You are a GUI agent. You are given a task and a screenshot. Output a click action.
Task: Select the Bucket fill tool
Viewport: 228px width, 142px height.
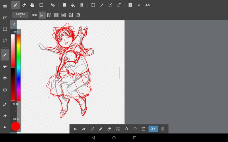click(x=73, y=5)
